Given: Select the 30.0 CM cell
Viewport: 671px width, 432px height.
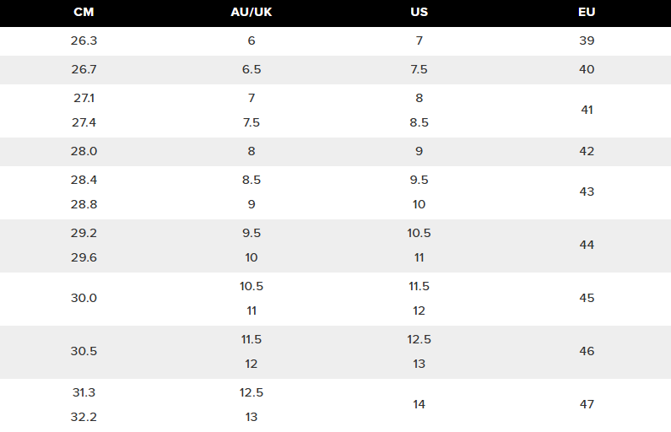Looking at the screenshot, I should point(84,298).
